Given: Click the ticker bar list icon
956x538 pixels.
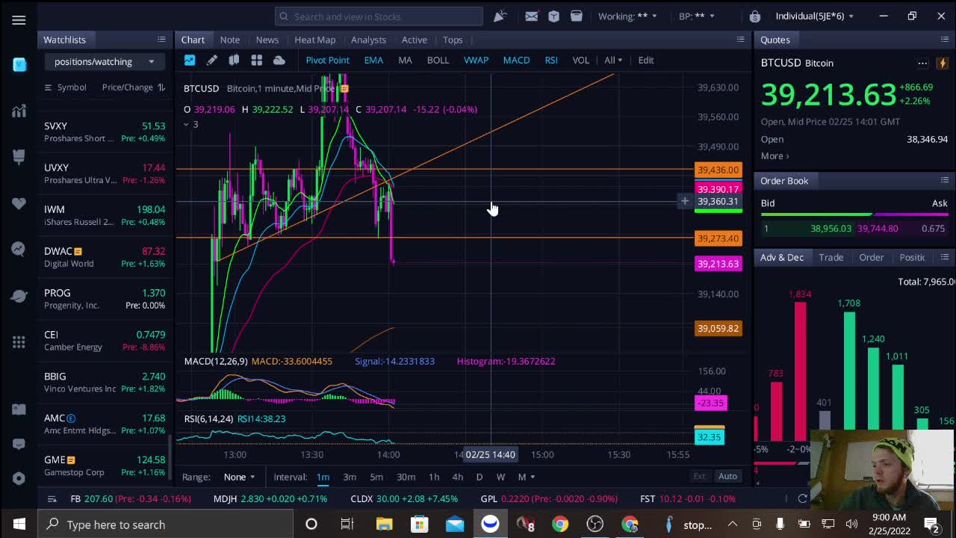Looking at the screenshot, I should [x=52, y=498].
